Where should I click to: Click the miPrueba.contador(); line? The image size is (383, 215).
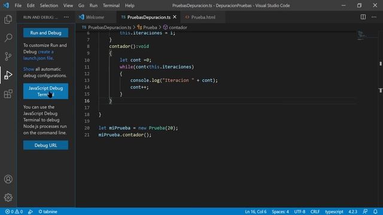pyautogui.click(x=125, y=135)
